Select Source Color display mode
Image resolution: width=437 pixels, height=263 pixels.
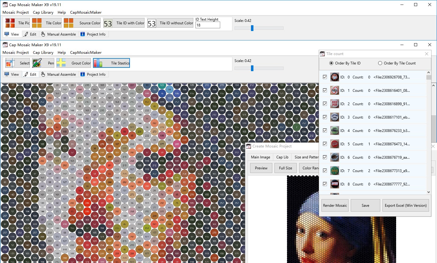[x=82, y=23]
